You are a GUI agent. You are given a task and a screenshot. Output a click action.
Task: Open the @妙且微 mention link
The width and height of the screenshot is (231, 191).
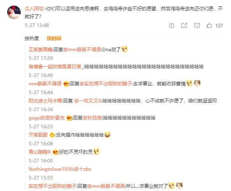[92, 118]
